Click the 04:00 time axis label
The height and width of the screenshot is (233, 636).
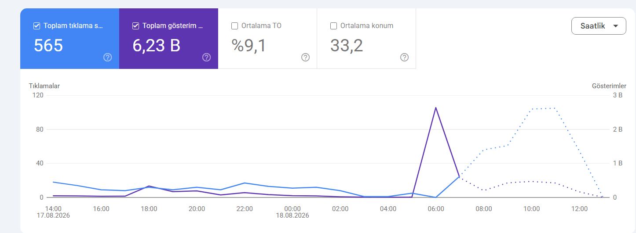[388, 209]
